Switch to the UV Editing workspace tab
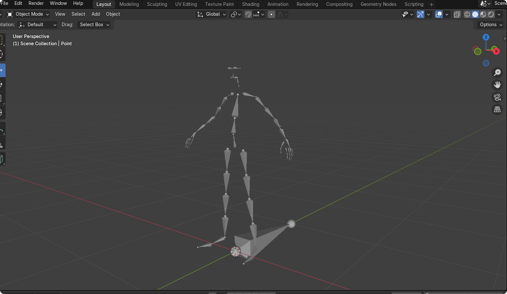507x294 pixels. click(186, 4)
